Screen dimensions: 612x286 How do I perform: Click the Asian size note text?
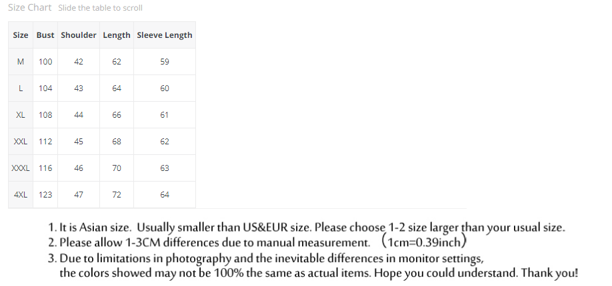pyautogui.click(x=312, y=228)
